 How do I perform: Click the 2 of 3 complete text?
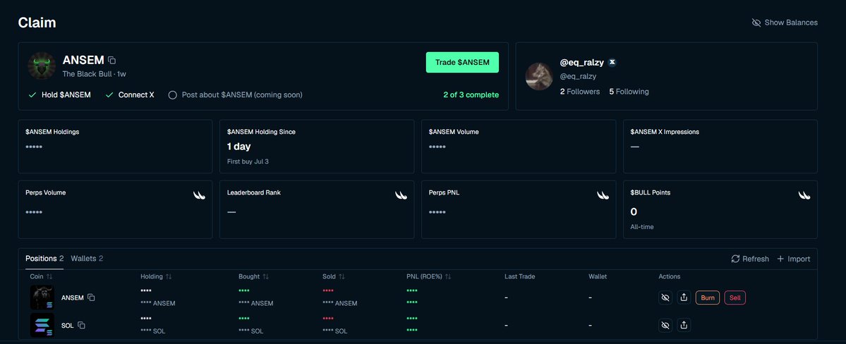tap(471, 95)
